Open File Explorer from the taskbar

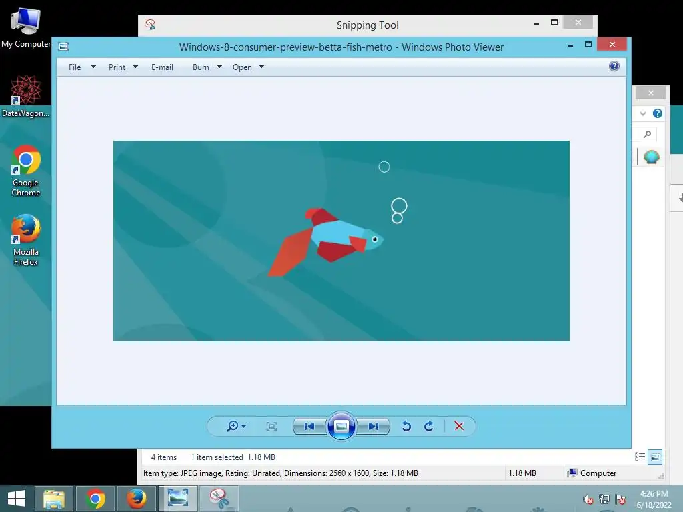(54, 499)
